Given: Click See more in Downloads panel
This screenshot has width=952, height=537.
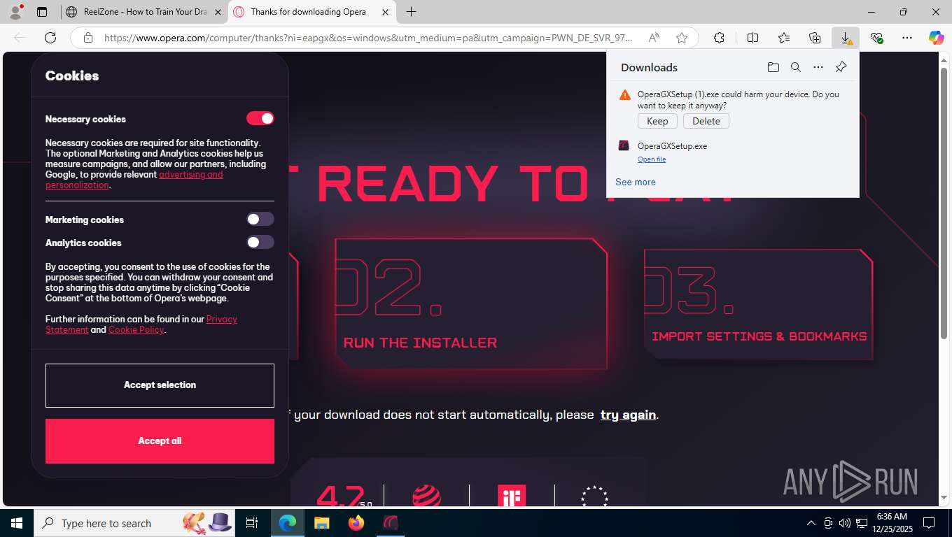Looking at the screenshot, I should click(x=636, y=182).
